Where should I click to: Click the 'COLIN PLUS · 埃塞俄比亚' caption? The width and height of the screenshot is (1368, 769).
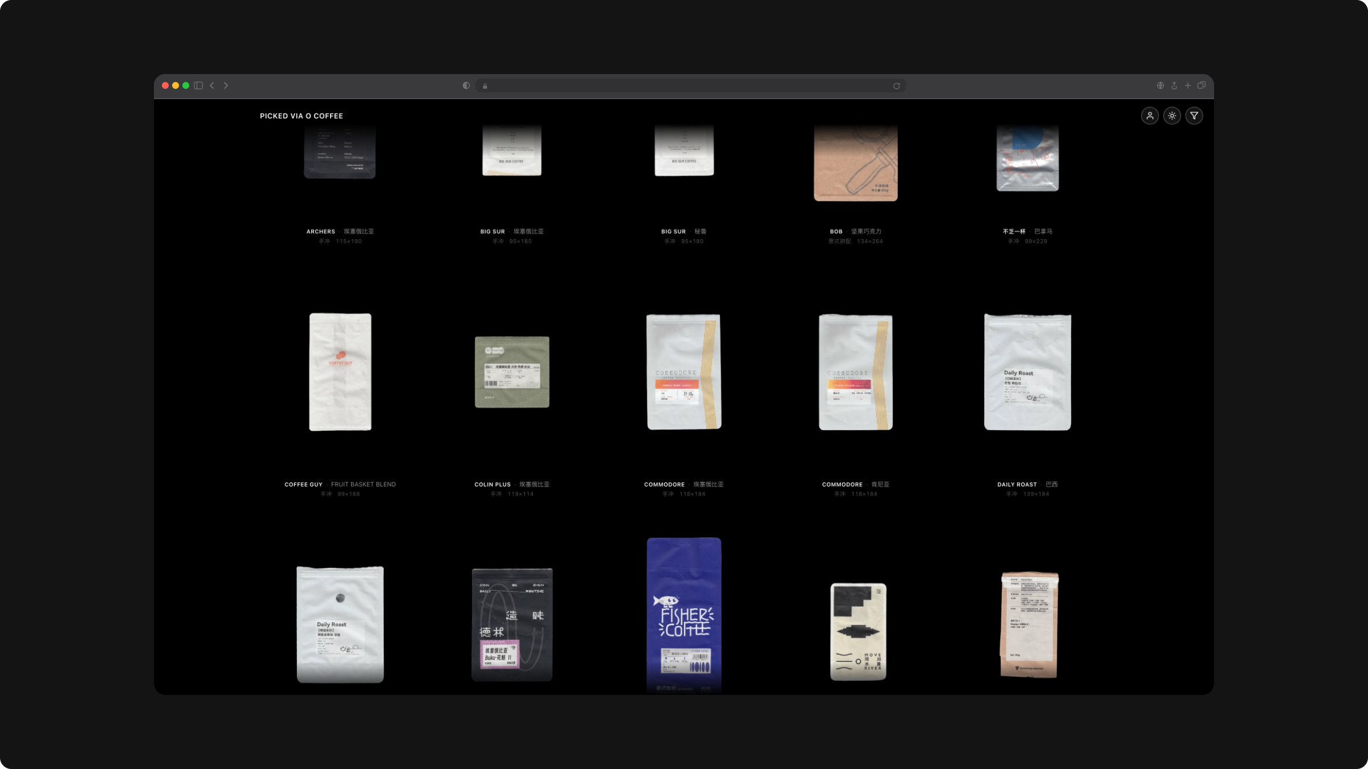point(512,484)
